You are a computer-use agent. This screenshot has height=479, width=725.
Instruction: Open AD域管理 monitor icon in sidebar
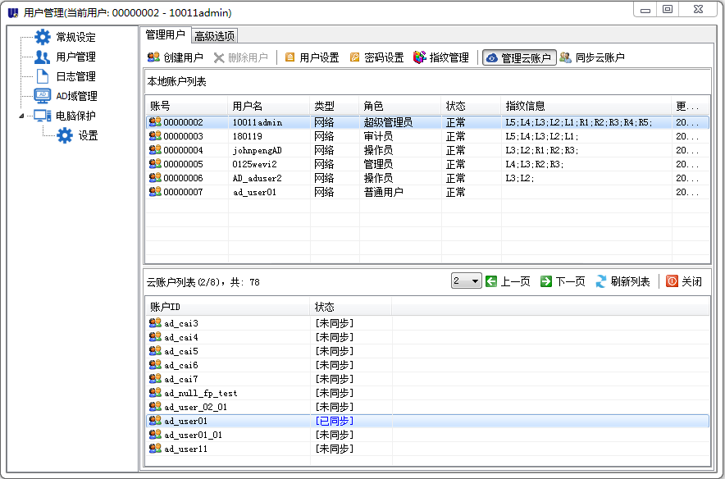point(43,96)
